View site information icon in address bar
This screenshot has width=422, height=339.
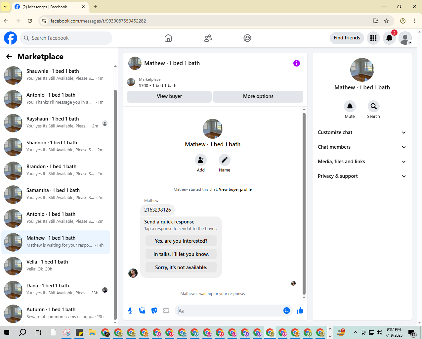(x=44, y=21)
